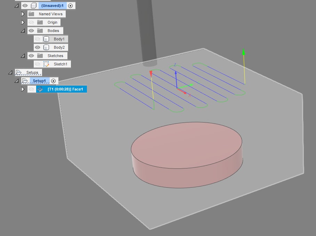Expand the Named Views folder
316x236 pixels.
click(x=23, y=14)
